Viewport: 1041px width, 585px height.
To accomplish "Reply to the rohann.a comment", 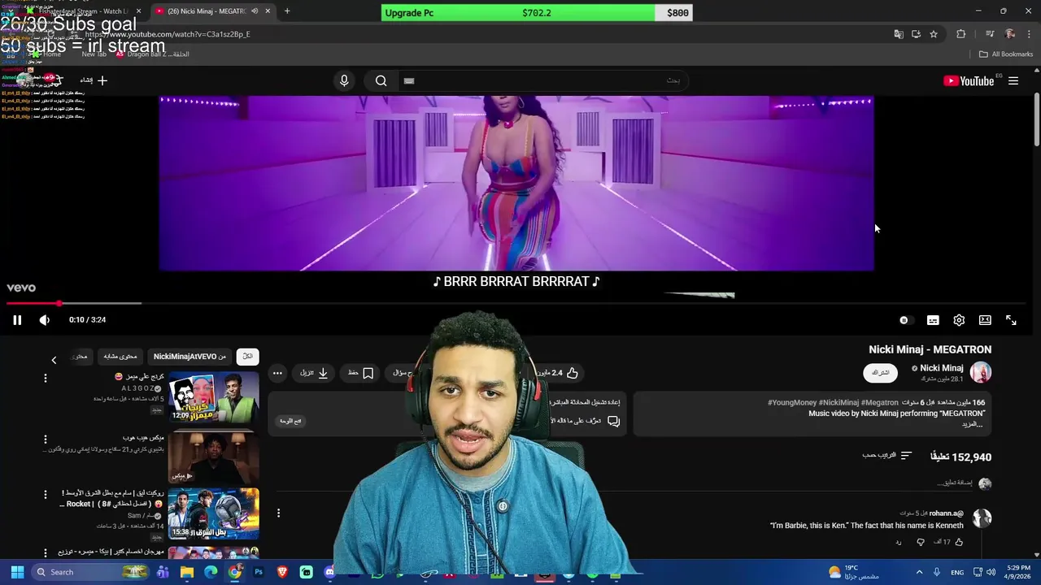I will (899, 542).
